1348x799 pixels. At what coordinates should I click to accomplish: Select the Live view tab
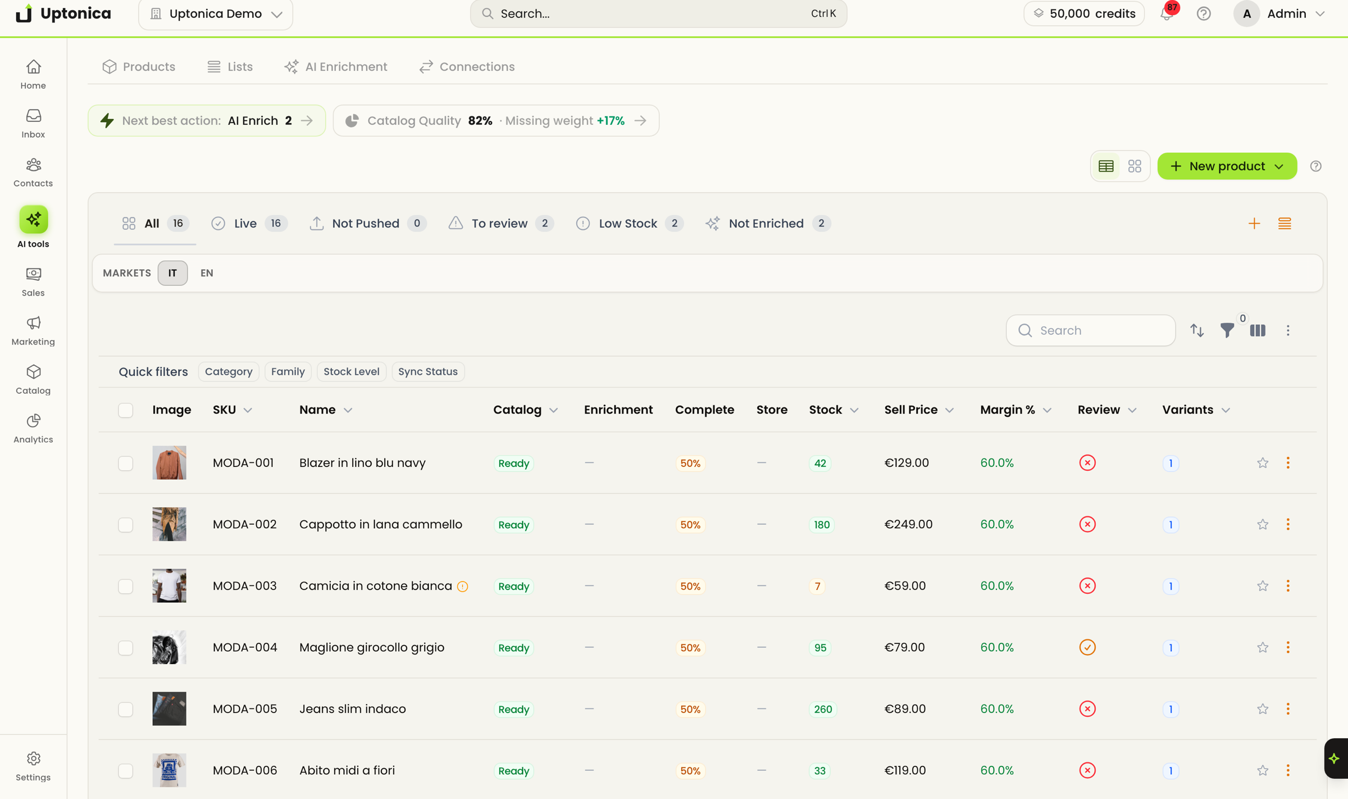point(249,224)
